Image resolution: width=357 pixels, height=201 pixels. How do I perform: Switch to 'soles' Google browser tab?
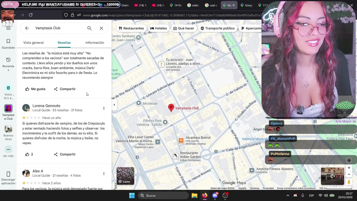[193, 5]
